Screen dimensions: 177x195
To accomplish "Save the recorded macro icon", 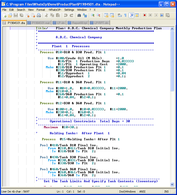I will [x=168, y=15].
